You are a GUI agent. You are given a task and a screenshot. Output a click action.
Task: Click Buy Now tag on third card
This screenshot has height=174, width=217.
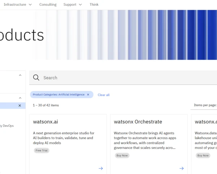click(203, 156)
